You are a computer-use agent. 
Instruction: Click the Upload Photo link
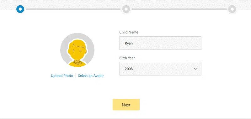tap(62, 75)
